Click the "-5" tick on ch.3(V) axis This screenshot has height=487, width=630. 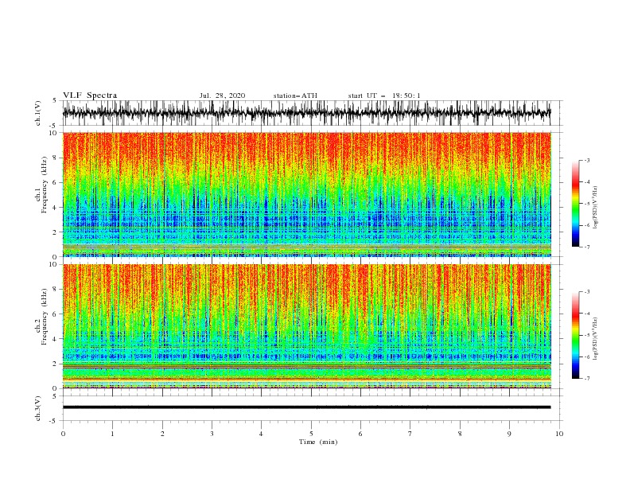tap(54, 421)
